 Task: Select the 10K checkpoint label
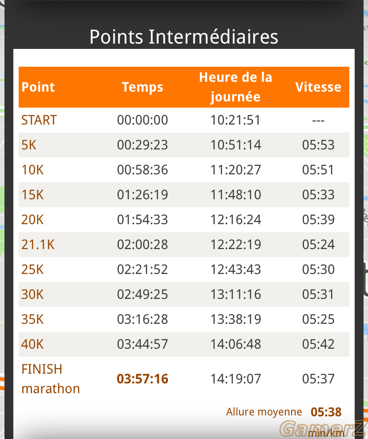click(x=32, y=170)
